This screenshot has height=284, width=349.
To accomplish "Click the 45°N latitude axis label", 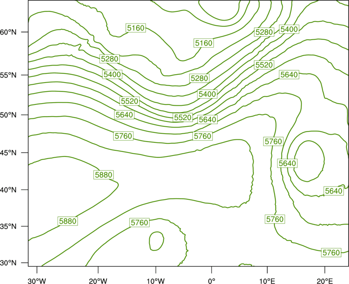I will (8, 153).
